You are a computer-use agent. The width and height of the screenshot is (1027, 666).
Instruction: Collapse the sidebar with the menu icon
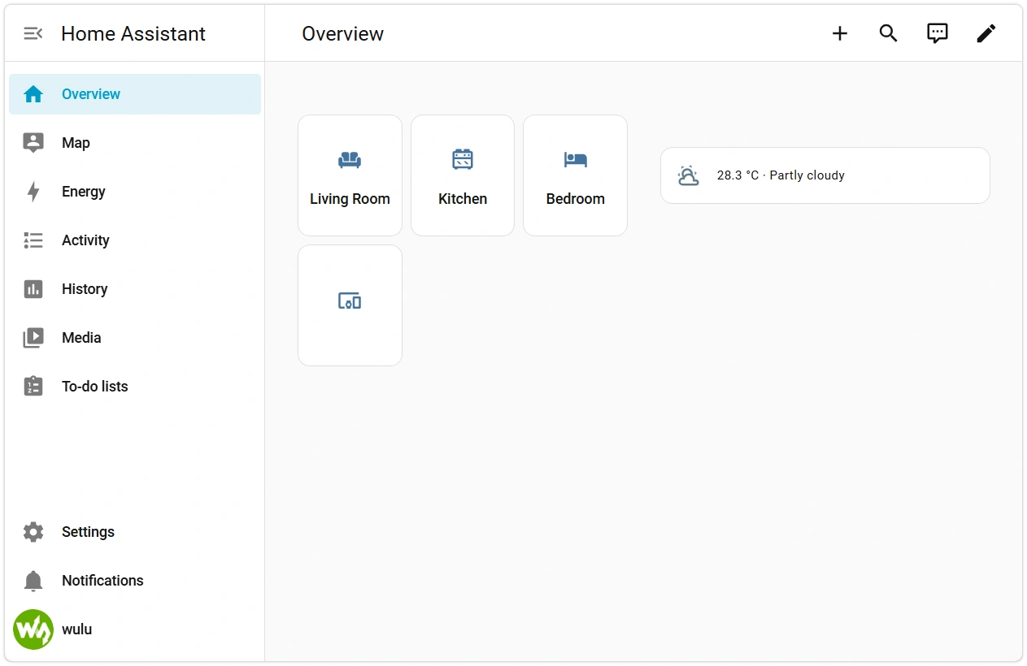coord(33,33)
